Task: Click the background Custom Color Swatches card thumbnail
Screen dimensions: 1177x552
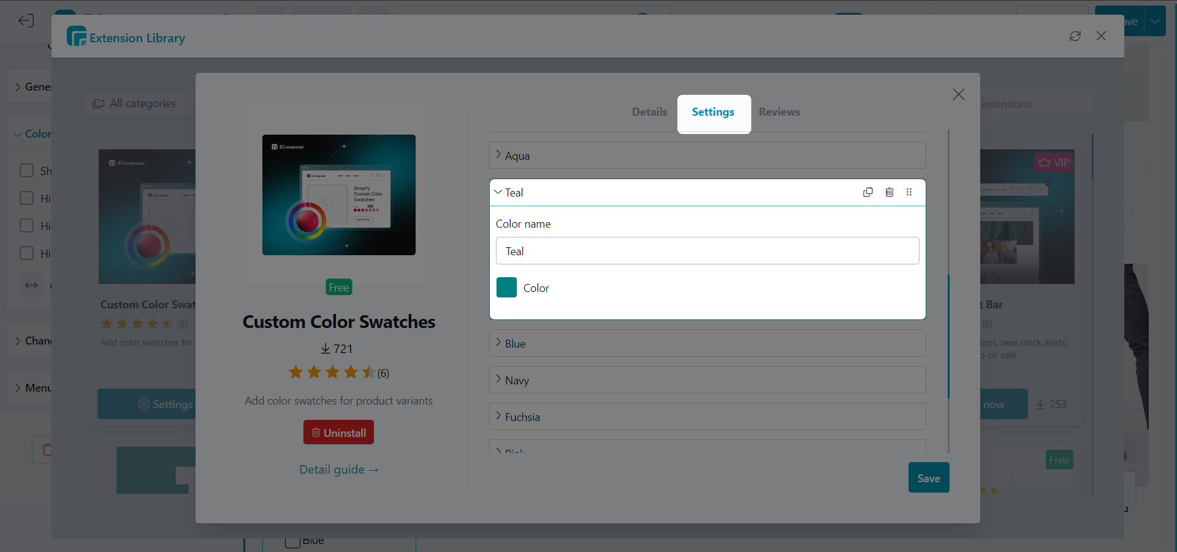Action: [147, 217]
